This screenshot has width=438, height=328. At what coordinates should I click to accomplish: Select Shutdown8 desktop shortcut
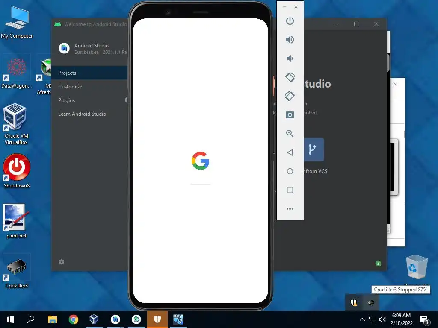pyautogui.click(x=17, y=171)
